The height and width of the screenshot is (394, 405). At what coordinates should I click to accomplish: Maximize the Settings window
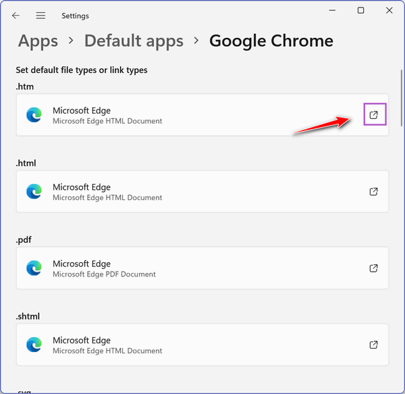point(361,10)
